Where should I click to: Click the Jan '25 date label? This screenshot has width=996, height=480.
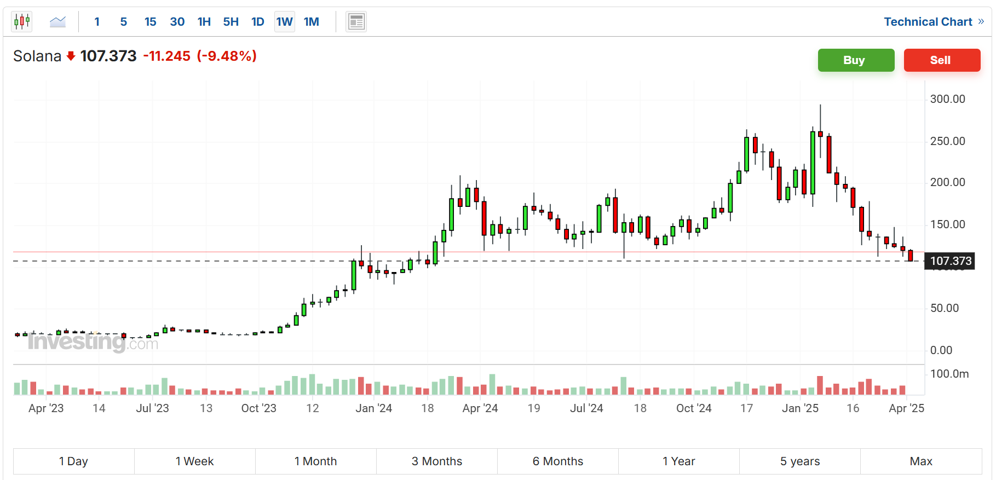(800, 408)
